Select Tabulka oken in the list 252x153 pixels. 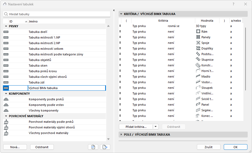(x=38, y=66)
